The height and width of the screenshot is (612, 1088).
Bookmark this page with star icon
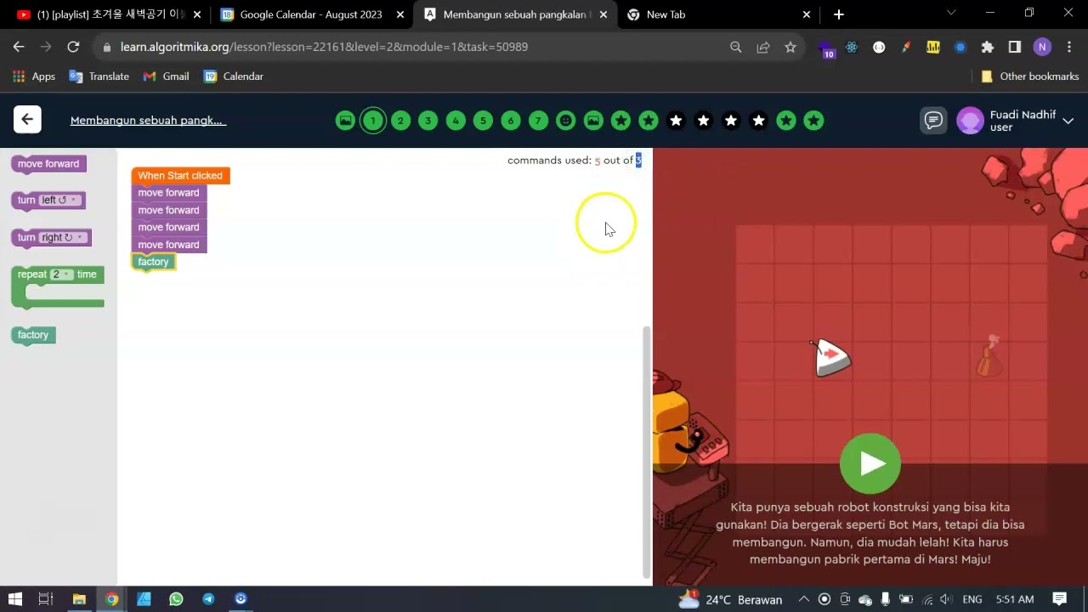(790, 47)
